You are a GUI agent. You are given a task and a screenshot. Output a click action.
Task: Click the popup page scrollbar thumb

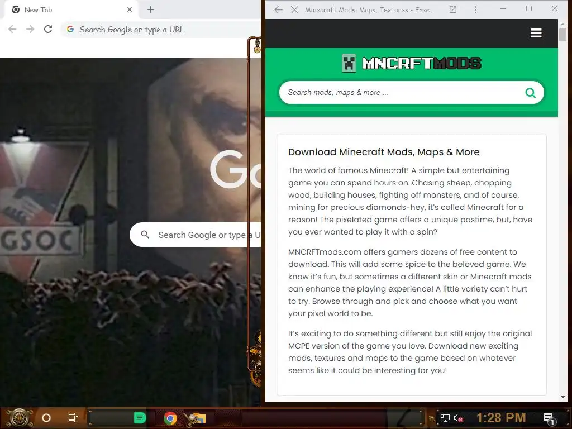pos(563,35)
